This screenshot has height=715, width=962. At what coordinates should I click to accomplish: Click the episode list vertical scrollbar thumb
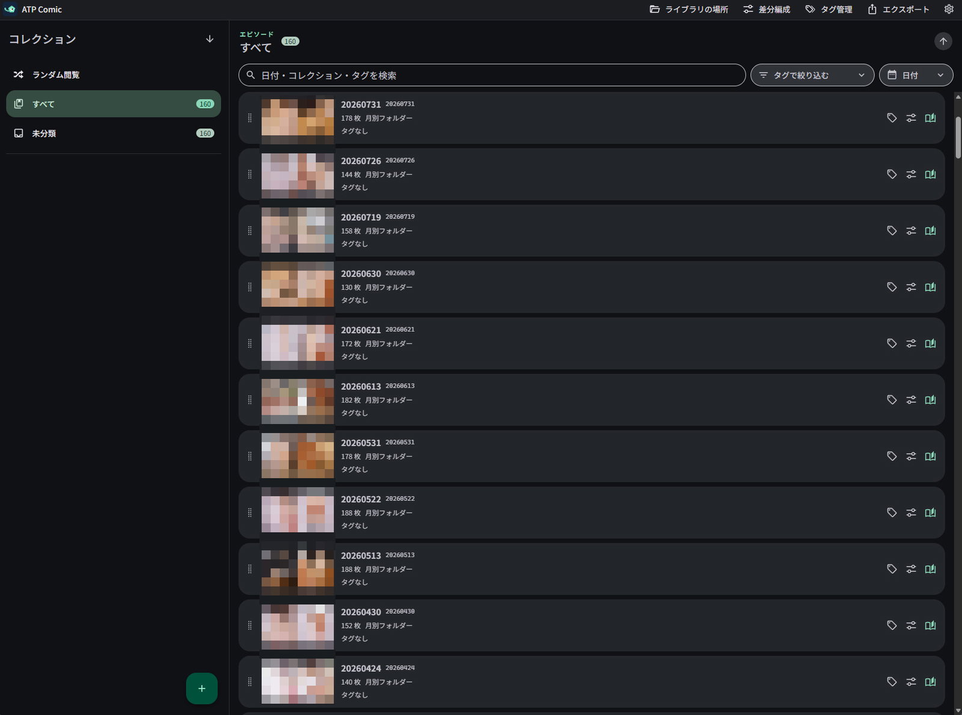click(x=958, y=137)
